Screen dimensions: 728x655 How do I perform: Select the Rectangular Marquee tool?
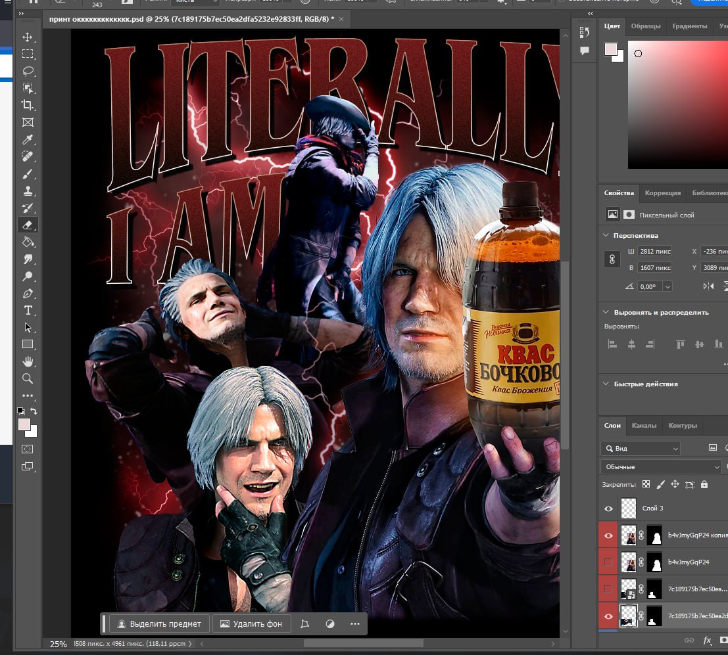coord(28,54)
